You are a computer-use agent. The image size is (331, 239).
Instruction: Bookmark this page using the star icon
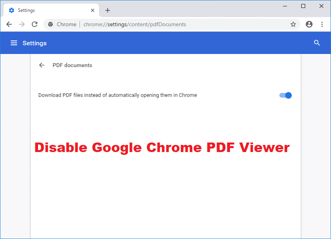[x=293, y=24]
